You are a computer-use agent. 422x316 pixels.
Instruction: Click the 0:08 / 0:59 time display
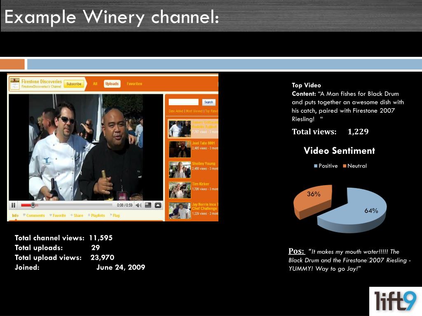click(x=124, y=205)
